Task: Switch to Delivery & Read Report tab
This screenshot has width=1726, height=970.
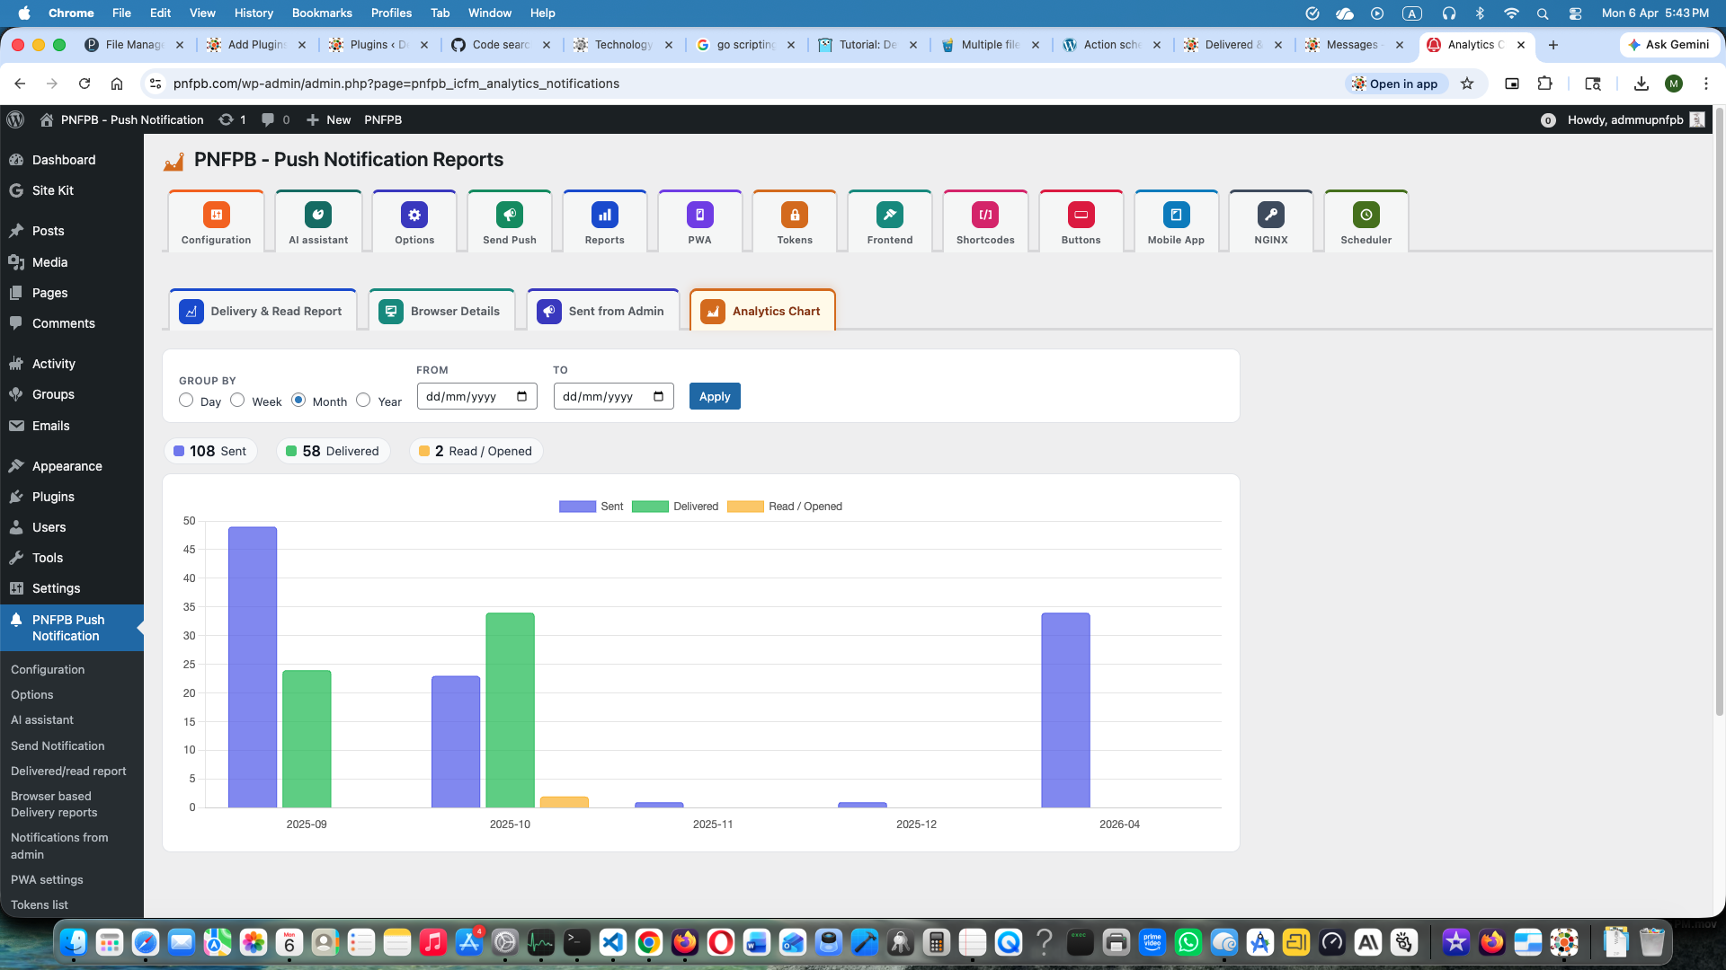Action: click(x=262, y=312)
